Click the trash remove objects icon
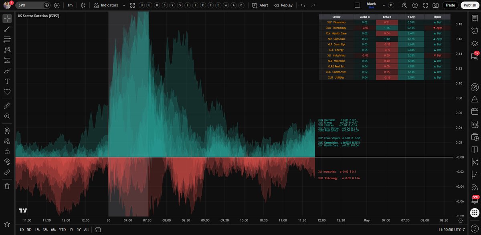The height and width of the screenshot is (235, 481). (x=7, y=186)
